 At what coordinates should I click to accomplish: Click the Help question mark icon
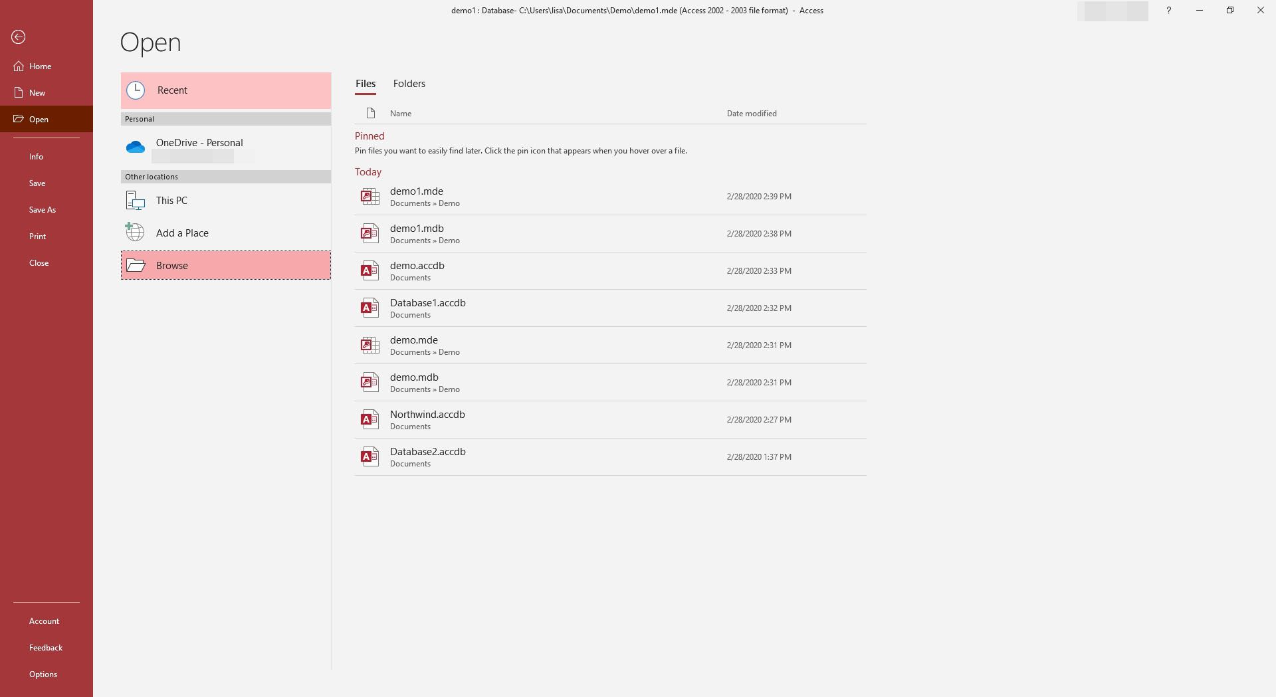coord(1169,11)
